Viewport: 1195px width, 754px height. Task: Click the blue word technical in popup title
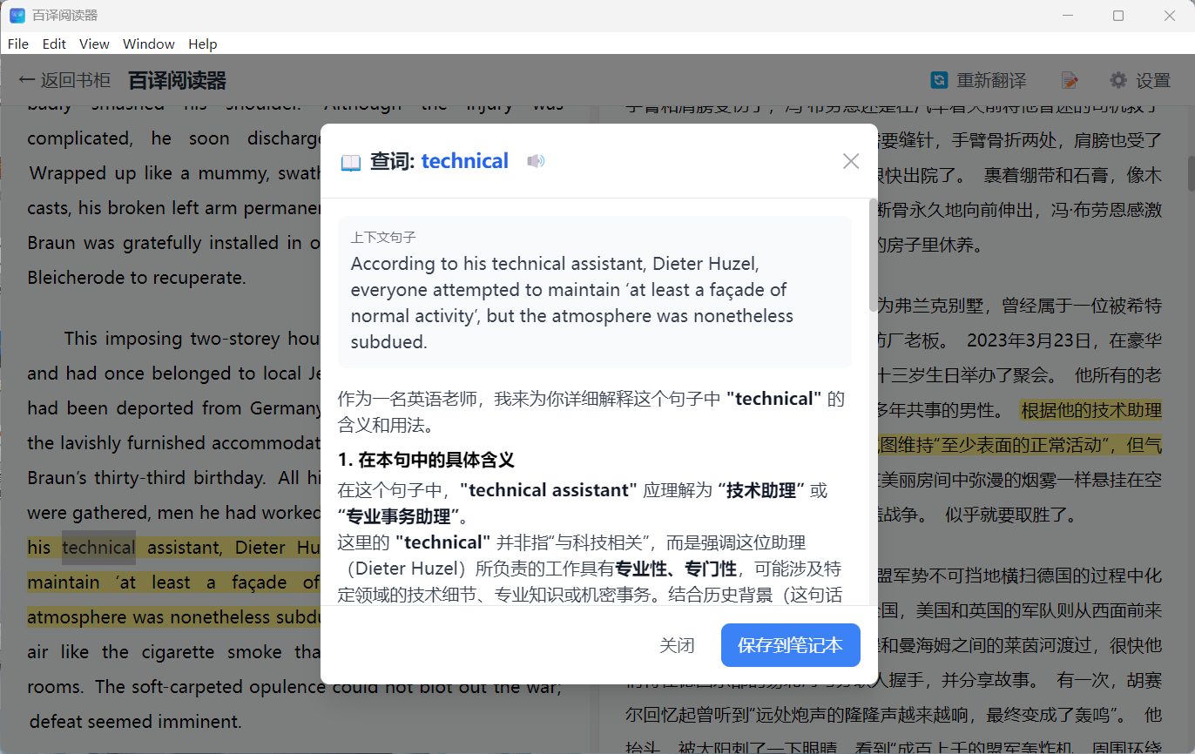pos(464,160)
